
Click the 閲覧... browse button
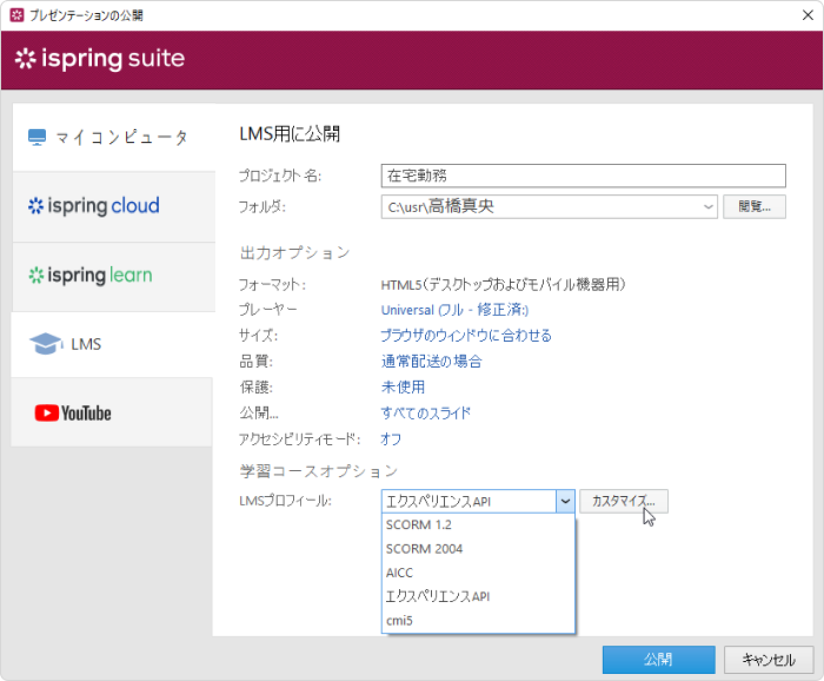[754, 207]
